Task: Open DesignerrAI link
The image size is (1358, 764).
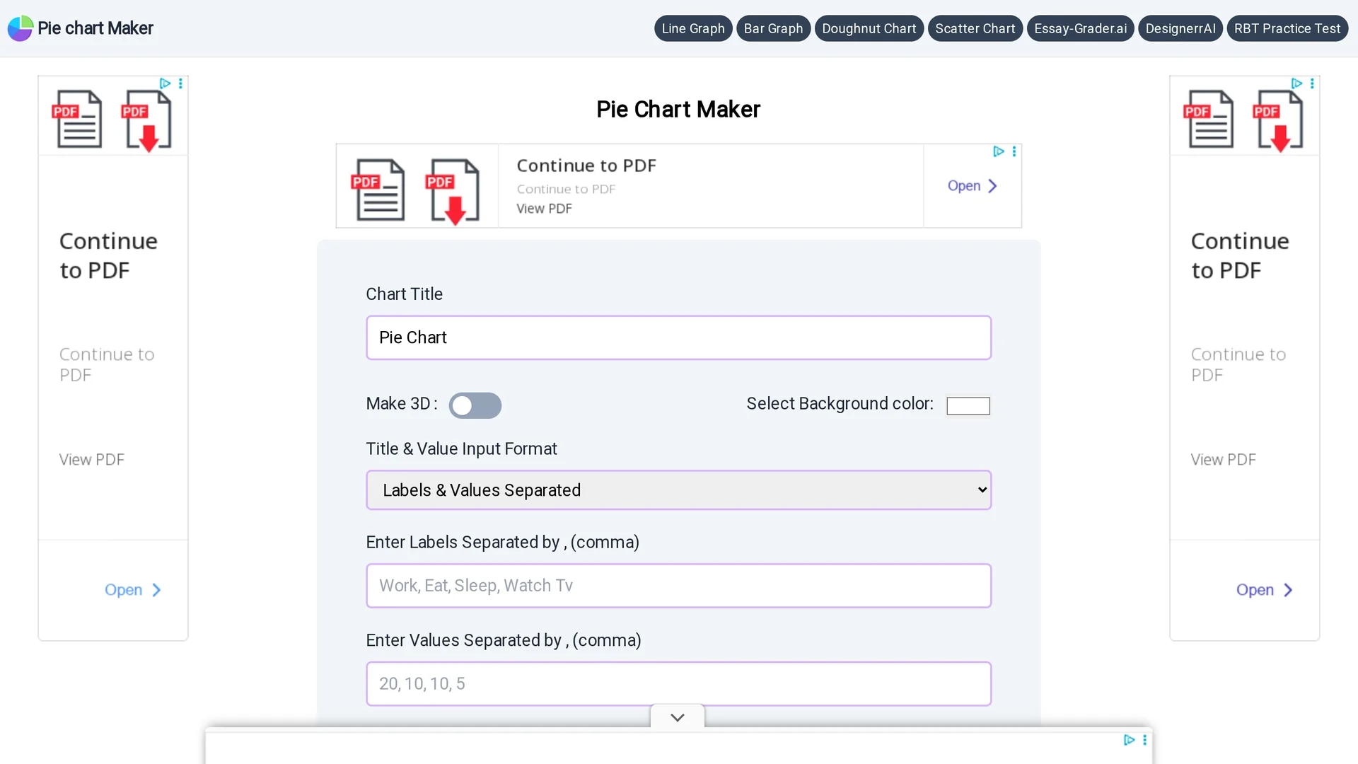Action: point(1180,28)
